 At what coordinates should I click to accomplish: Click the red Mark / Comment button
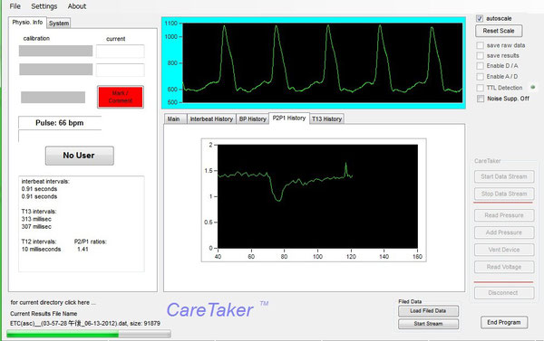(121, 97)
